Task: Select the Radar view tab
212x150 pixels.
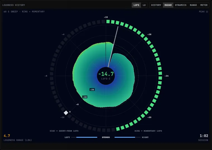Action: coord(168,5)
